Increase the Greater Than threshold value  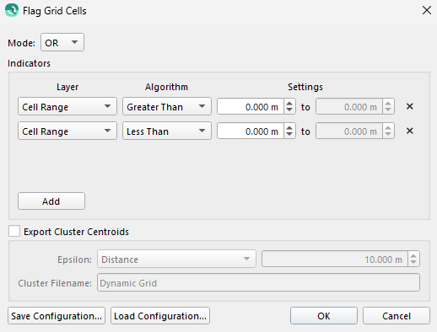click(289, 103)
